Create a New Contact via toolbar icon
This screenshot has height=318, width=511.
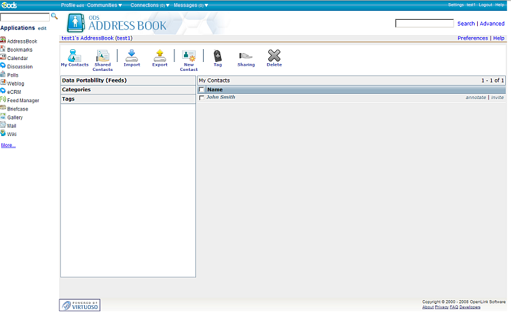click(188, 56)
